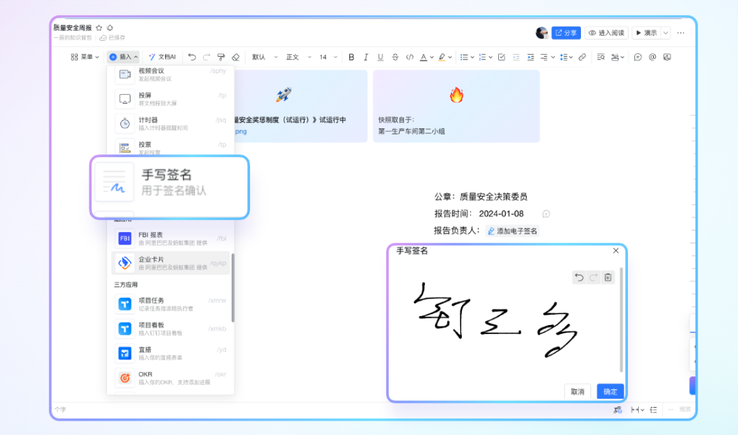Click 取消 in signature dialog

click(577, 391)
